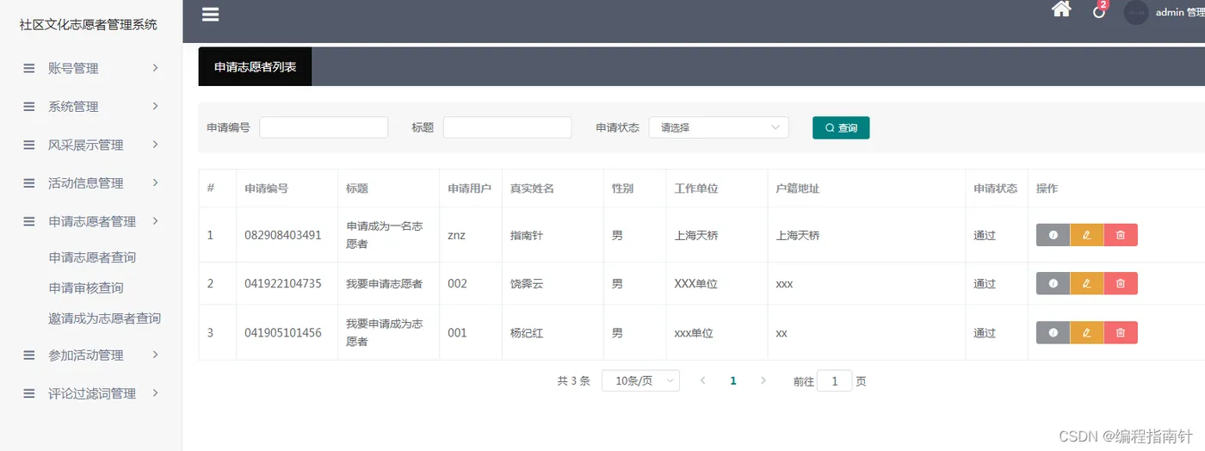Select the 申请志愿者列表 tab
The width and height of the screenshot is (1205, 451).
click(255, 66)
